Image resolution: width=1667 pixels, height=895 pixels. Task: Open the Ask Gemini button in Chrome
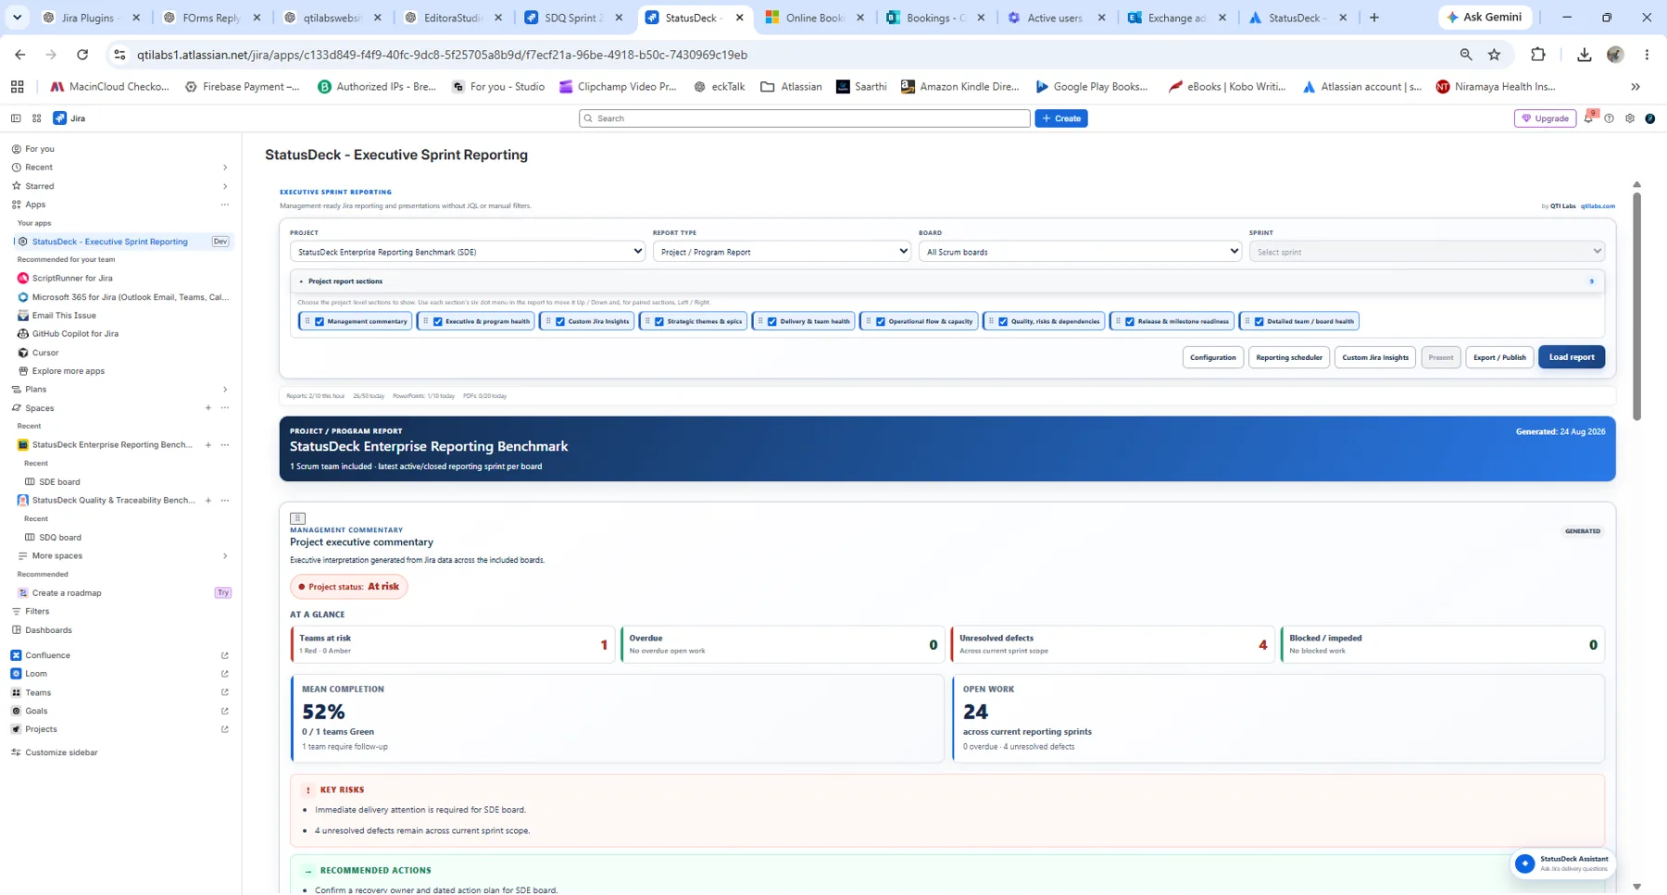(1485, 18)
